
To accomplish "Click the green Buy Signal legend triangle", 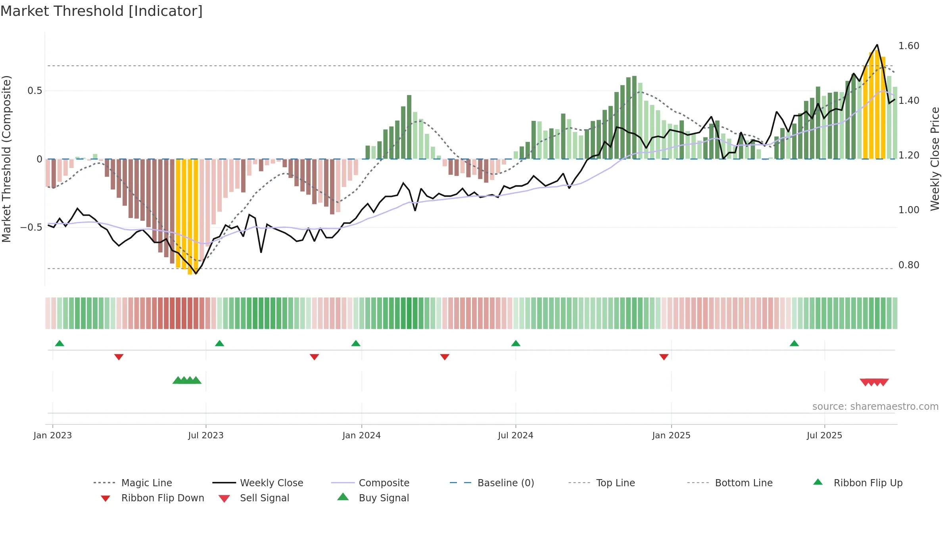I will coord(343,497).
